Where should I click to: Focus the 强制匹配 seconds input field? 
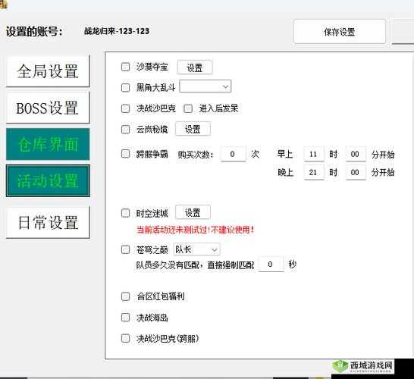[271, 264]
